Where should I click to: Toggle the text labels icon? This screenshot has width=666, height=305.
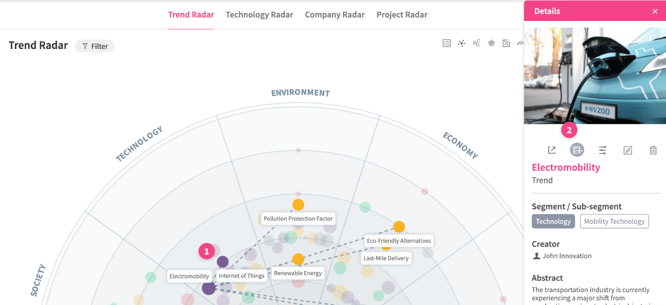tap(476, 43)
